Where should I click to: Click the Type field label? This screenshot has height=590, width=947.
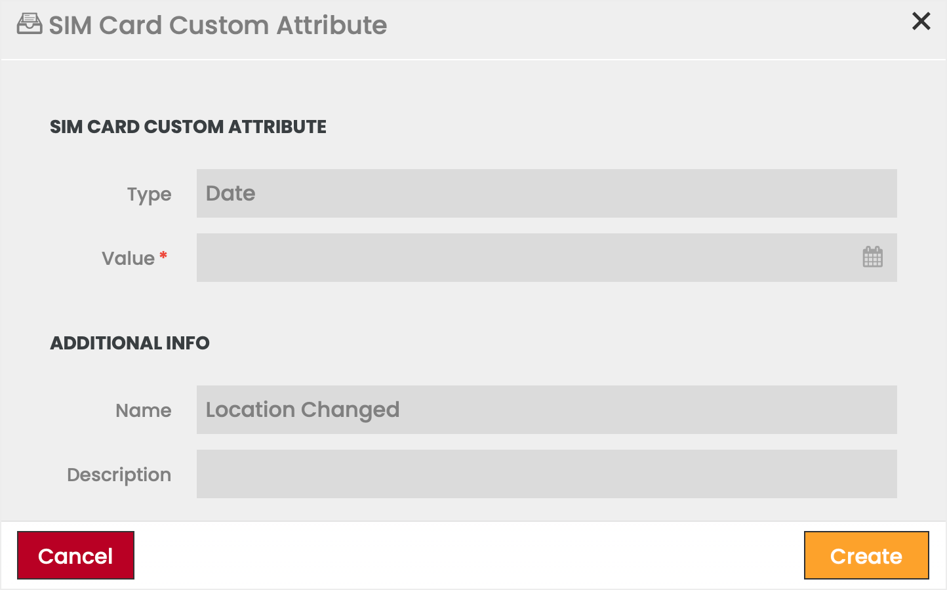149,195
